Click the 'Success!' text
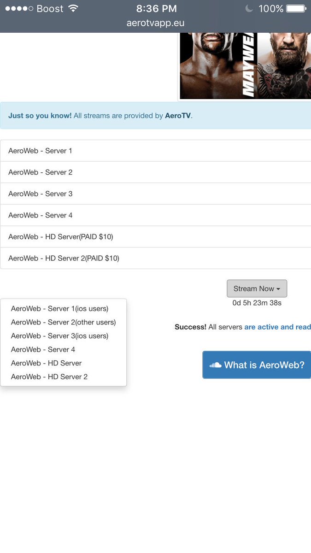 [190, 327]
